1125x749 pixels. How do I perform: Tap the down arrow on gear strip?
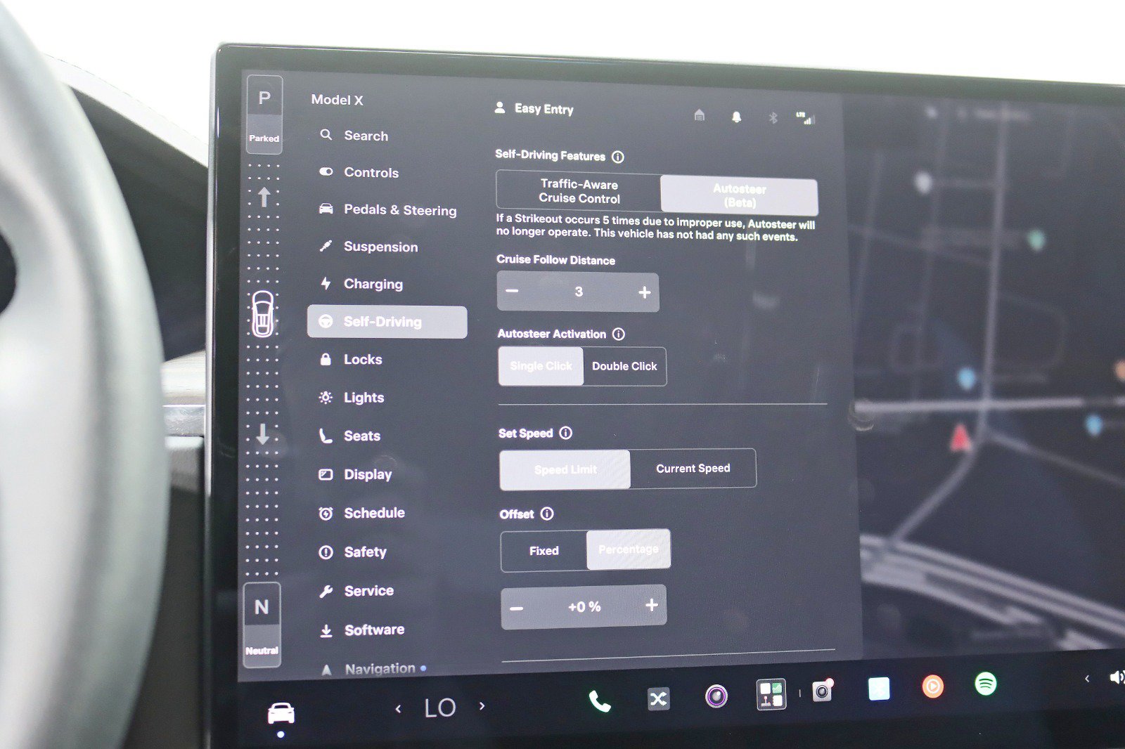[263, 434]
